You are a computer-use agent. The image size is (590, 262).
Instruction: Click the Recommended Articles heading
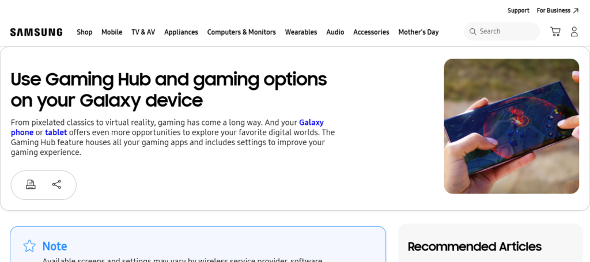475,246
